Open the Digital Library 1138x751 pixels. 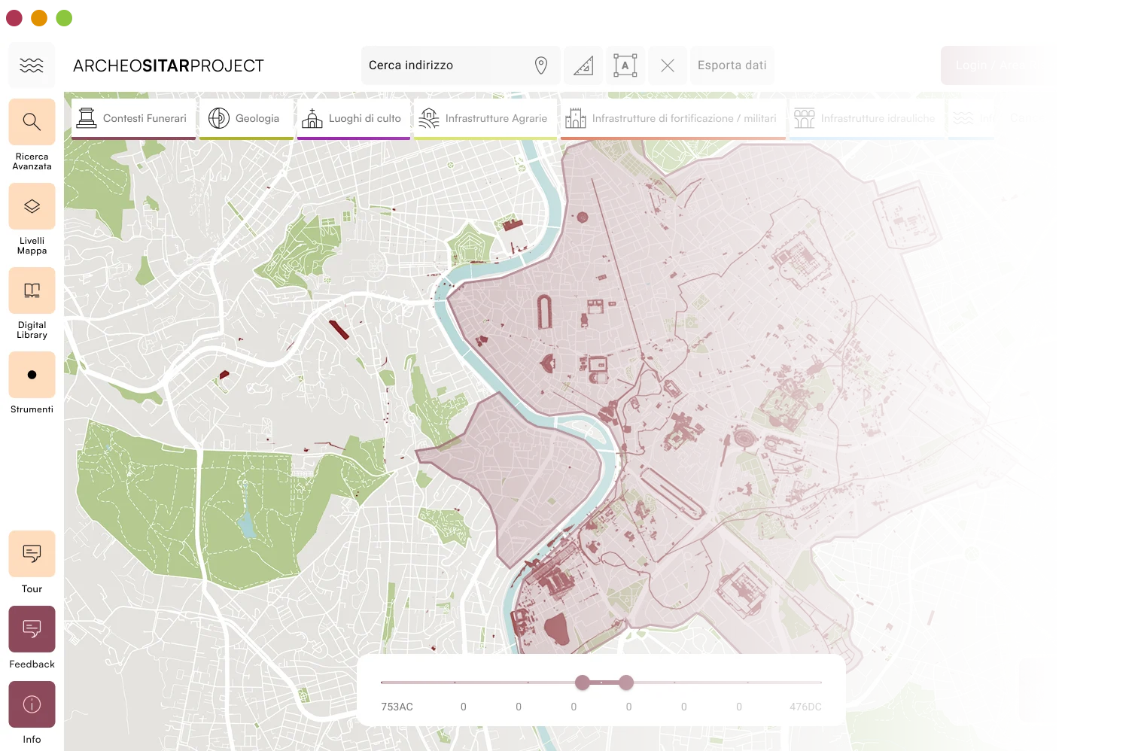(x=32, y=290)
